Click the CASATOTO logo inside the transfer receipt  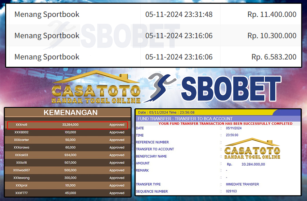click(252, 149)
